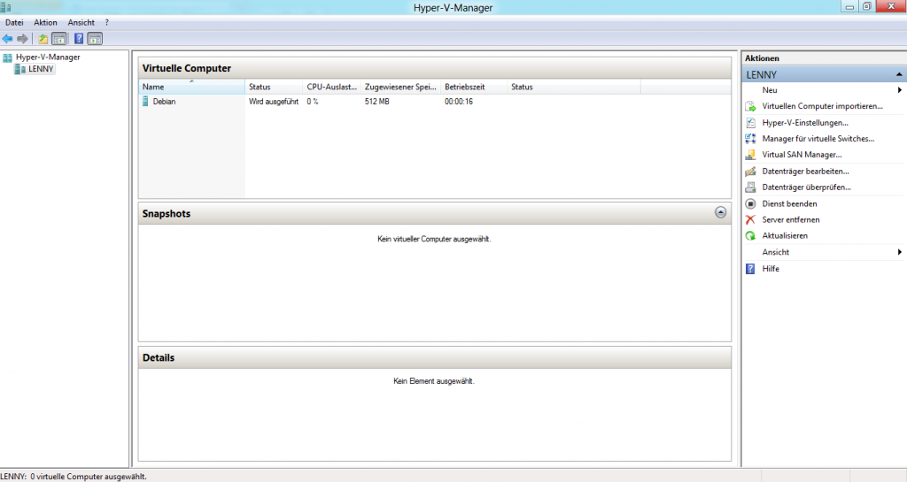The width and height of the screenshot is (907, 482).
Task: Collapse the Snapshots section with its chevron
Action: click(720, 213)
